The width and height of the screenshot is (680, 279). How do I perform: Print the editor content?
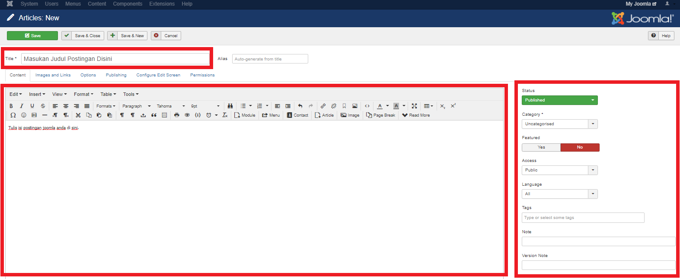click(177, 115)
